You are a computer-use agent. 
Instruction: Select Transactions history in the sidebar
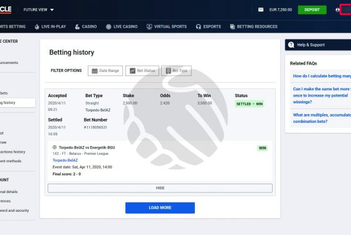click(13, 152)
